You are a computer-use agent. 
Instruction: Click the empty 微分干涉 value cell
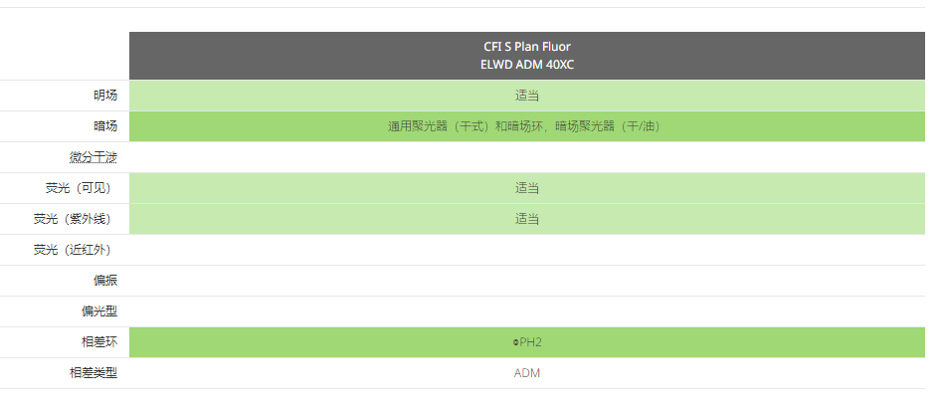point(526,157)
